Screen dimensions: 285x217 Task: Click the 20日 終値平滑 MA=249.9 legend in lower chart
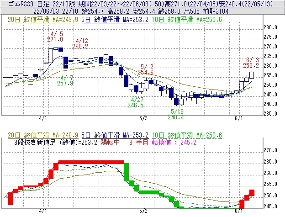43,135
